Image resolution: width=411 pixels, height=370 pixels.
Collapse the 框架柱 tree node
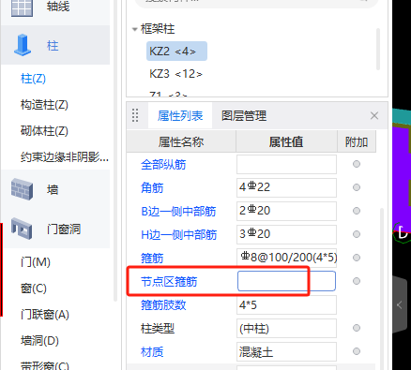[135, 29]
